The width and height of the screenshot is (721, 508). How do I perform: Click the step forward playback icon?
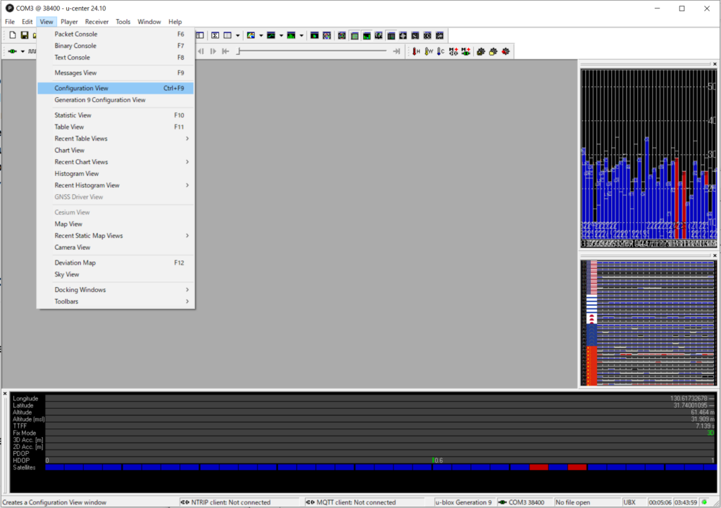(x=213, y=51)
